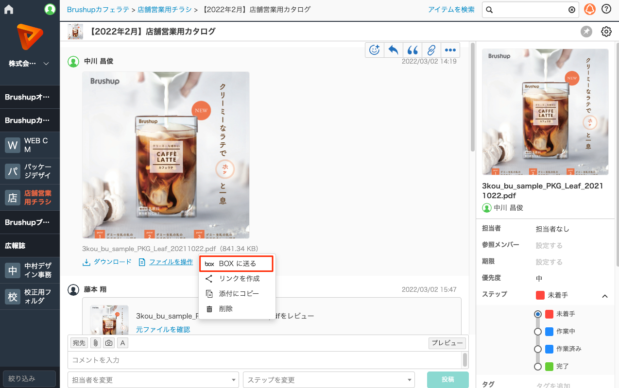Open text formatting with the A icon

tap(123, 343)
